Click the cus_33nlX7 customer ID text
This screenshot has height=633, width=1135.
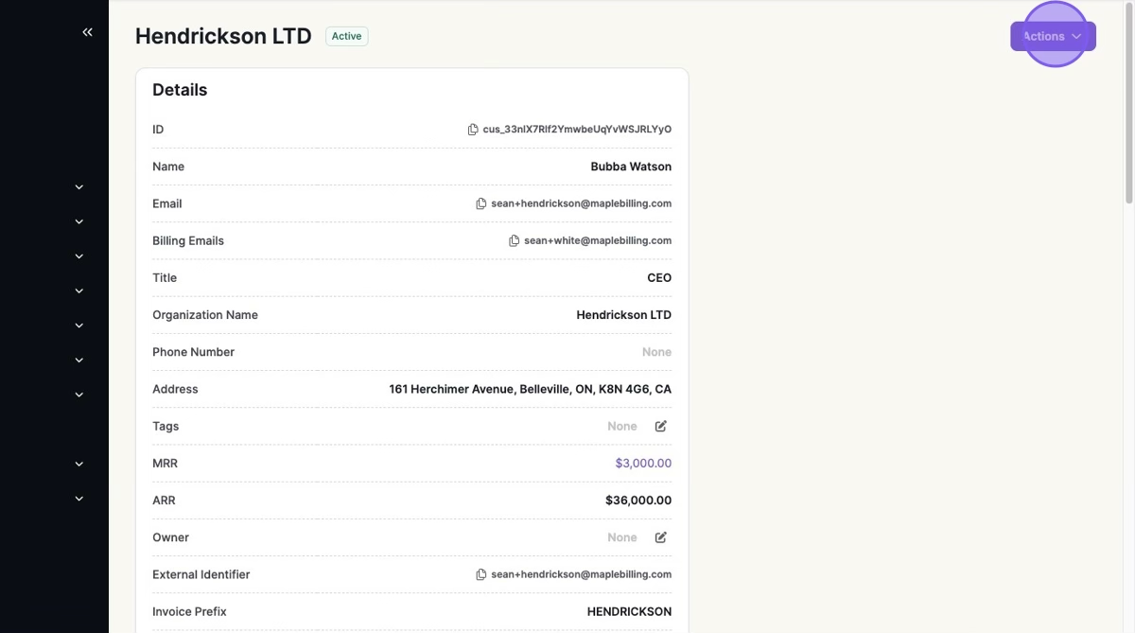point(577,130)
